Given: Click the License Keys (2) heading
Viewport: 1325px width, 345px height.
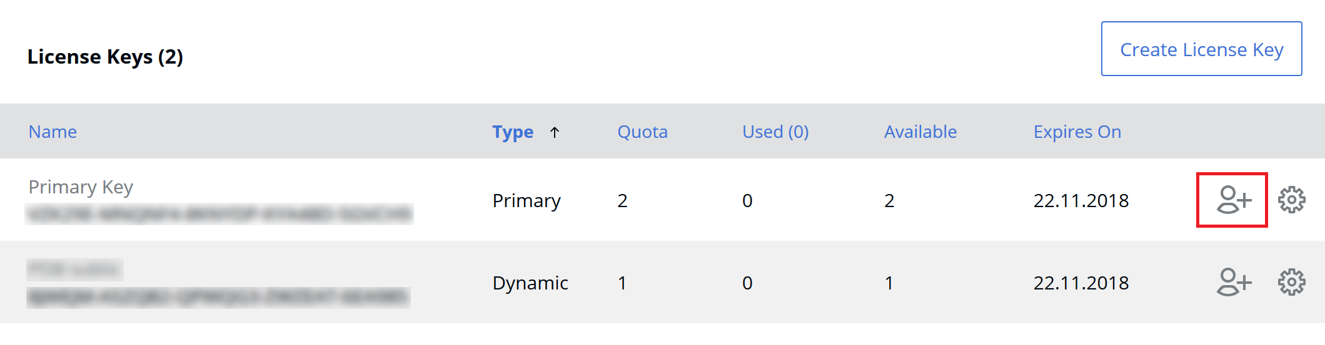Looking at the screenshot, I should [x=105, y=57].
